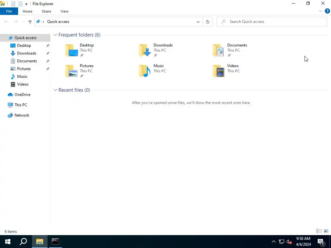
Task: Click the New folder icon in title bar
Action: [x=20, y=4]
